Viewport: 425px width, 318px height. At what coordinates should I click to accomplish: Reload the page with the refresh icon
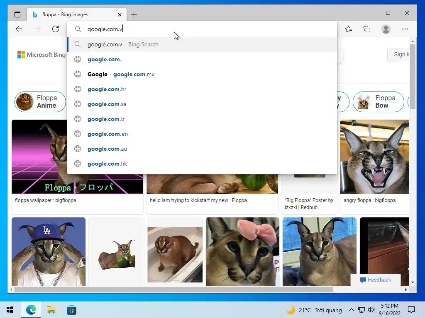56,29
